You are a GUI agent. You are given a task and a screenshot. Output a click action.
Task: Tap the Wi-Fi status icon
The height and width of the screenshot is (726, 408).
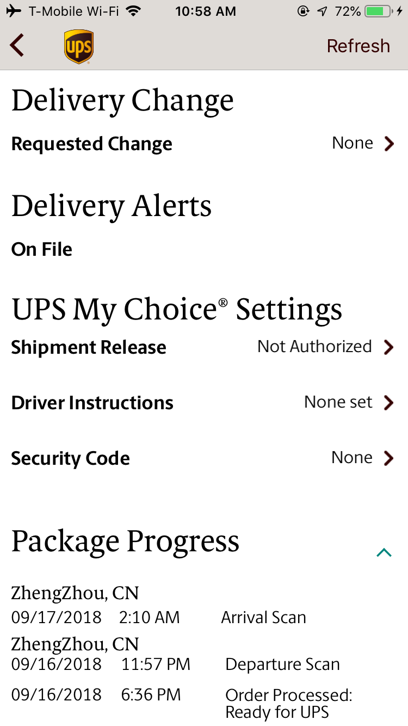click(132, 11)
